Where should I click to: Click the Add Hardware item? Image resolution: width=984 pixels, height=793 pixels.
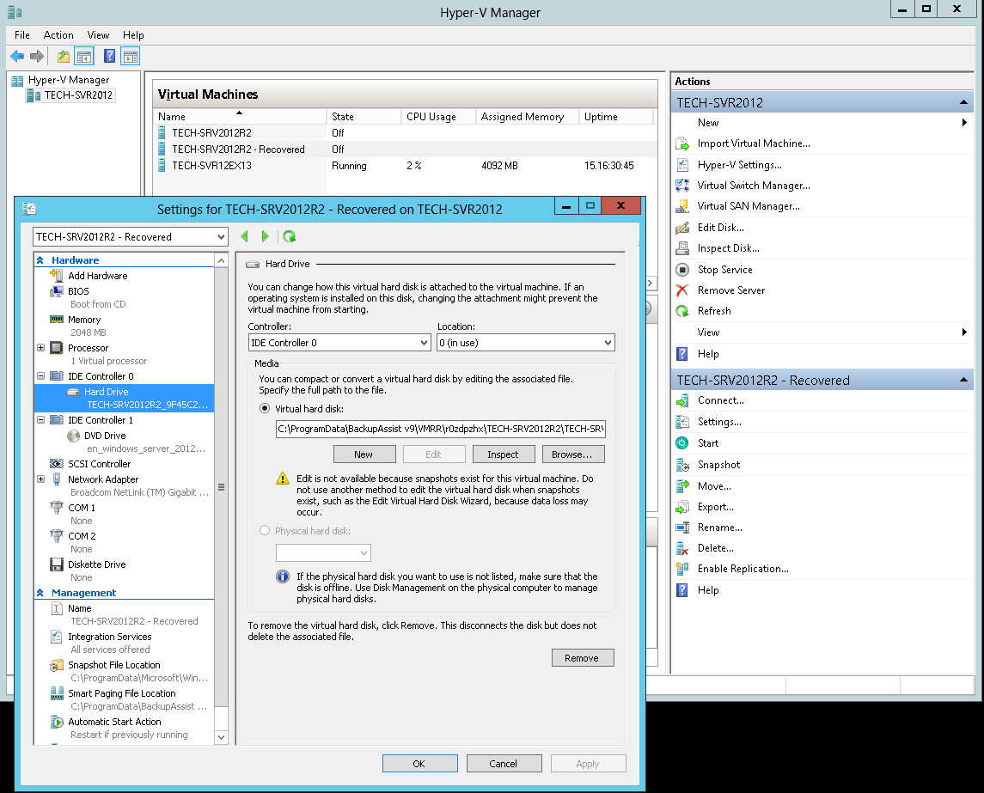[x=97, y=276]
